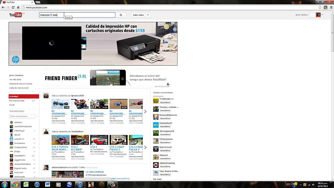Open WHATDAFAQSHOW subscription in sidebar
This screenshot has width=334, height=188.
pos(23,126)
